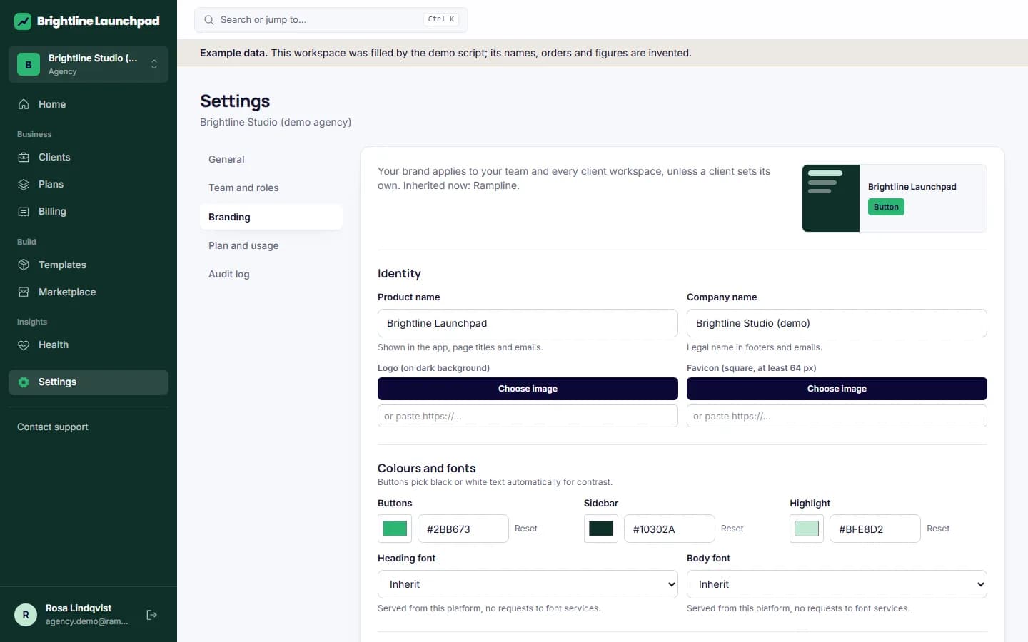Pick the Highlight colour swatch

(x=807, y=529)
